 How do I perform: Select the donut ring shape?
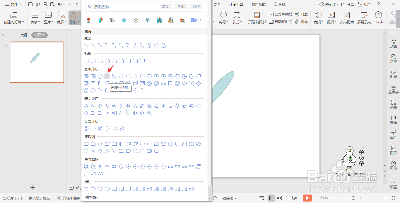(149, 83)
